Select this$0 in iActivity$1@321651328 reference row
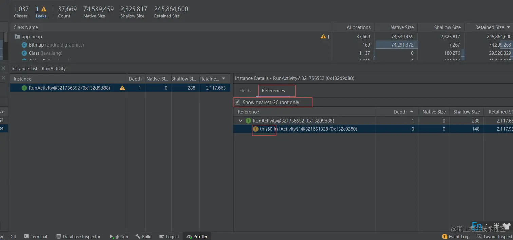 373,129
